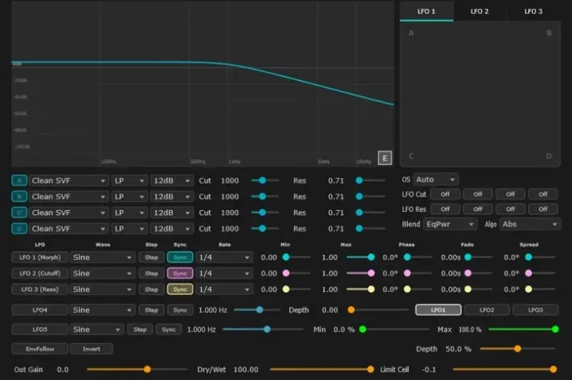
Task: Click the LFO 2 (Cutoff) button
Action: point(40,273)
